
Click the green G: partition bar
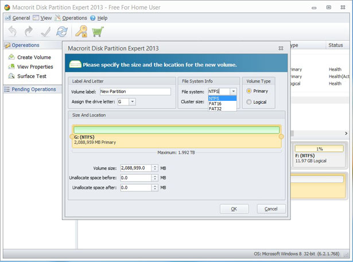click(x=177, y=130)
